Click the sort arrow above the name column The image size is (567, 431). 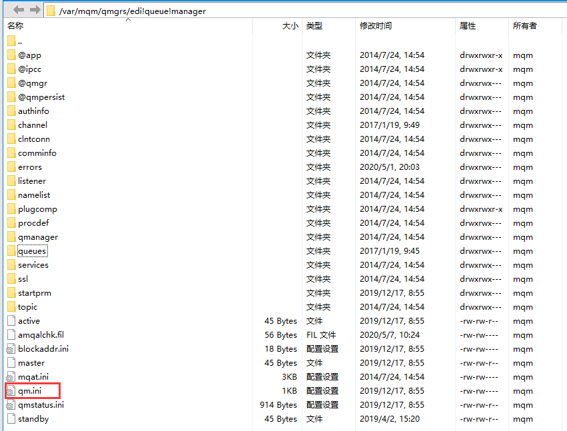(128, 20)
